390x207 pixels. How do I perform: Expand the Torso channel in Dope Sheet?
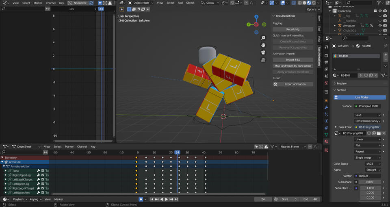coord(6,171)
